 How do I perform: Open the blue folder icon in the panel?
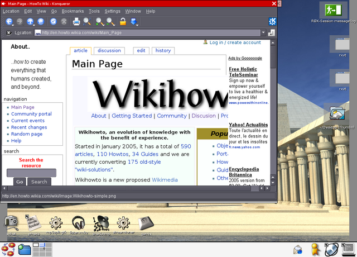pos(25,250)
